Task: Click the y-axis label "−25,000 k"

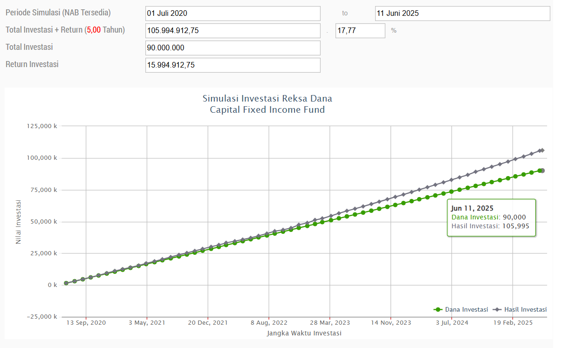Action: coord(42,317)
